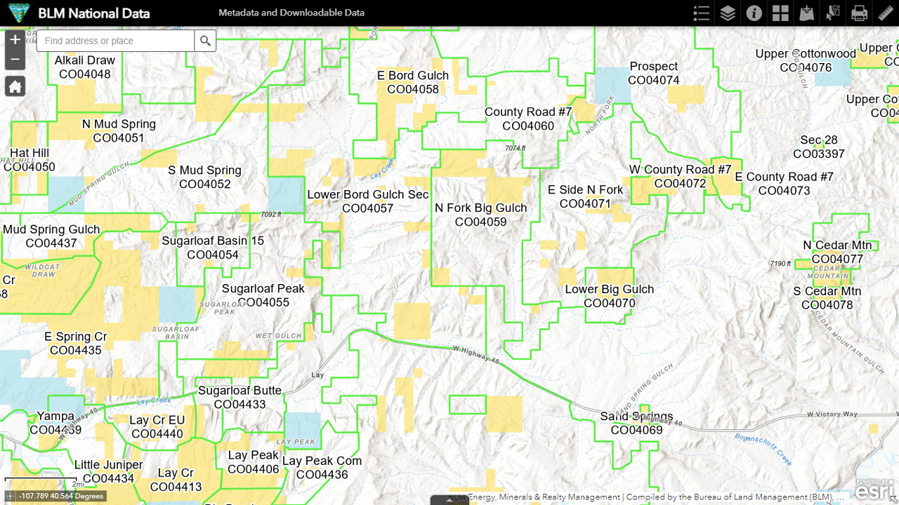Open the Layer List widget
This screenshot has height=505, width=899.
tap(728, 13)
